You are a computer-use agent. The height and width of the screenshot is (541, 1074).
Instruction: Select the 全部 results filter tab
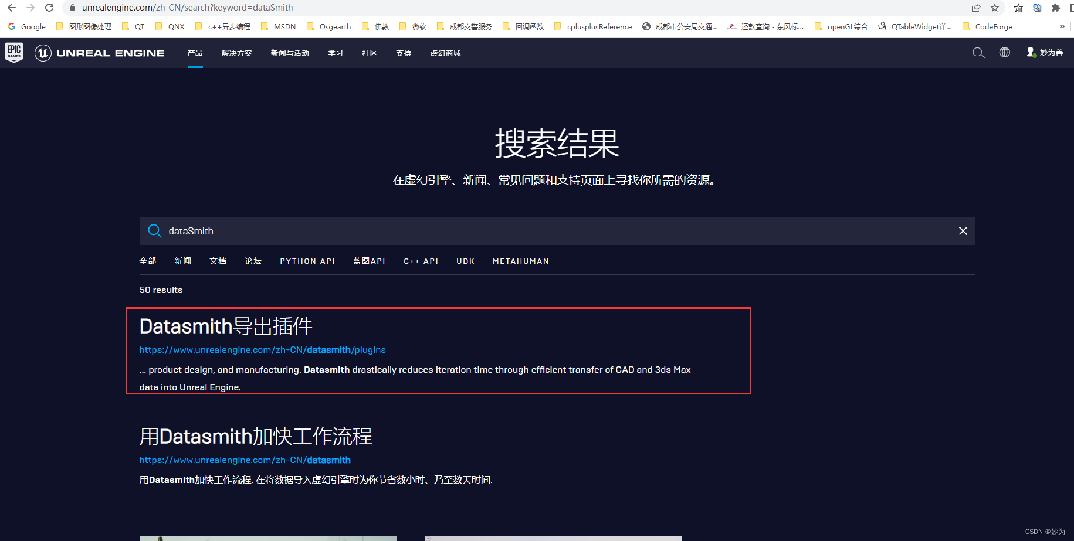pos(148,261)
